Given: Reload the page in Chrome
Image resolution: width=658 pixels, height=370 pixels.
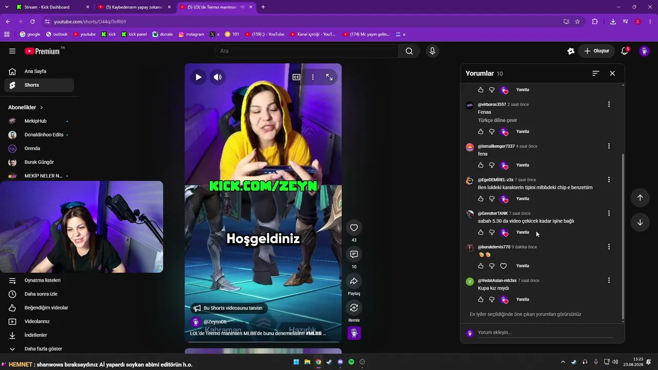Looking at the screenshot, I should 32,22.
